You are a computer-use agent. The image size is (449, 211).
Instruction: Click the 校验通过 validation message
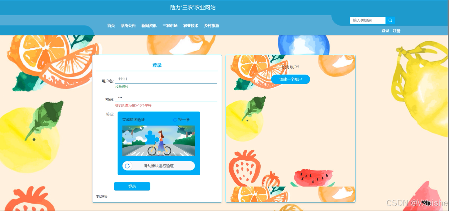coord(122,87)
